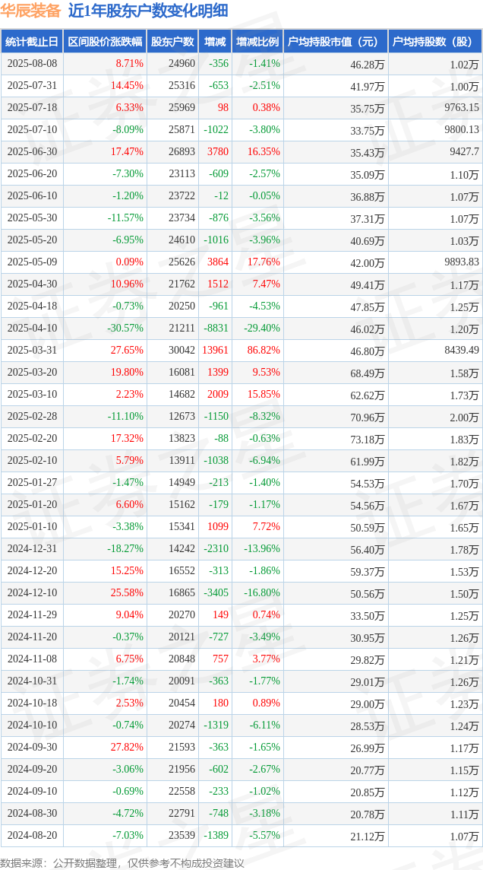Select the 2024-08-20 date cell
Viewport: 483px width, 870px height.
[x=32, y=835]
